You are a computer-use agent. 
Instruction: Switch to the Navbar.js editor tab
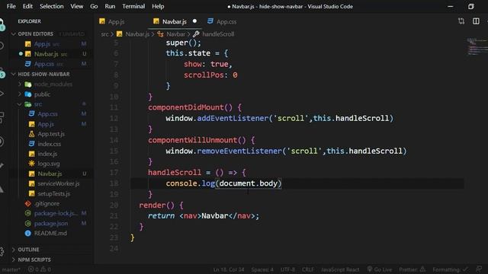[175, 21]
